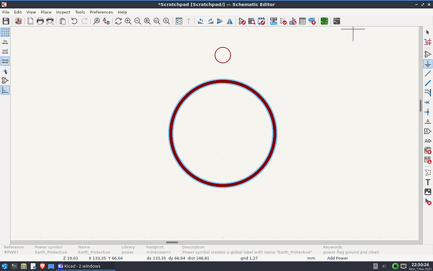Open symbol fields table editor

302,21
